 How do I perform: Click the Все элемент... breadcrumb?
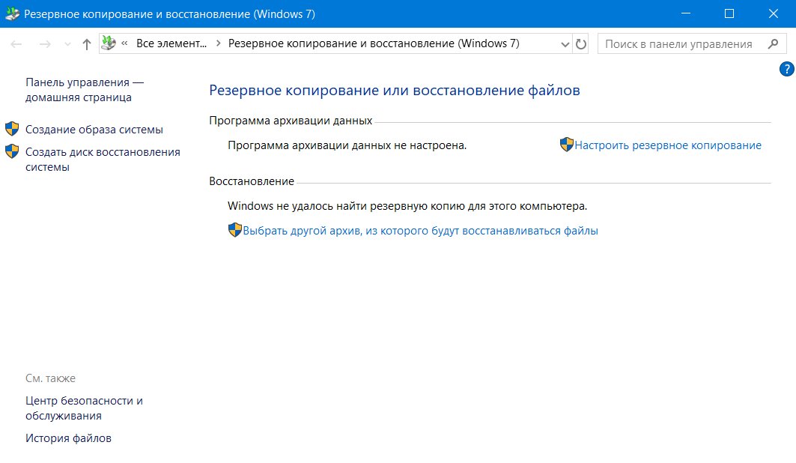171,43
